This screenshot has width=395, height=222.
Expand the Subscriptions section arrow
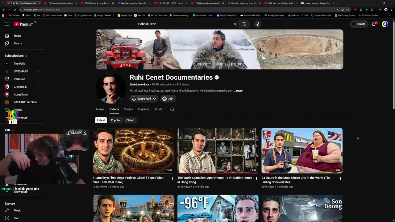pos(27,56)
